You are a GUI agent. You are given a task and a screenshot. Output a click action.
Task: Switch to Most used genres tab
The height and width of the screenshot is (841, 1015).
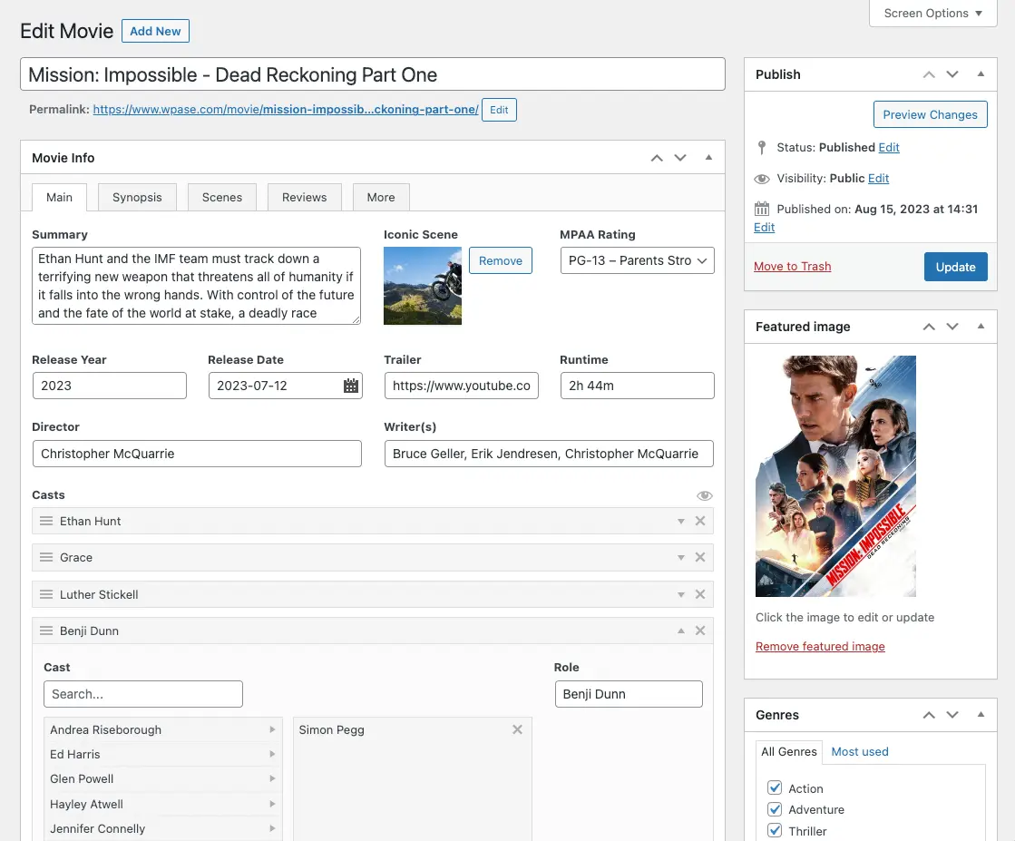tap(860, 752)
